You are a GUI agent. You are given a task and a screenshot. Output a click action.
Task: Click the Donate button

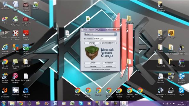point(92,63)
